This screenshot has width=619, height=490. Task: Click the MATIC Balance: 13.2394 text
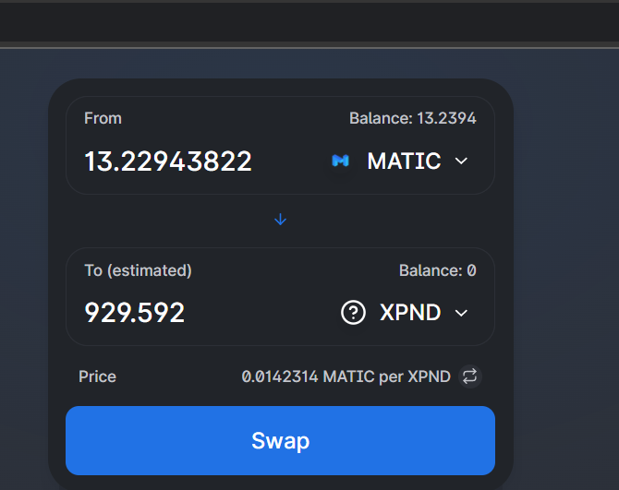click(413, 118)
